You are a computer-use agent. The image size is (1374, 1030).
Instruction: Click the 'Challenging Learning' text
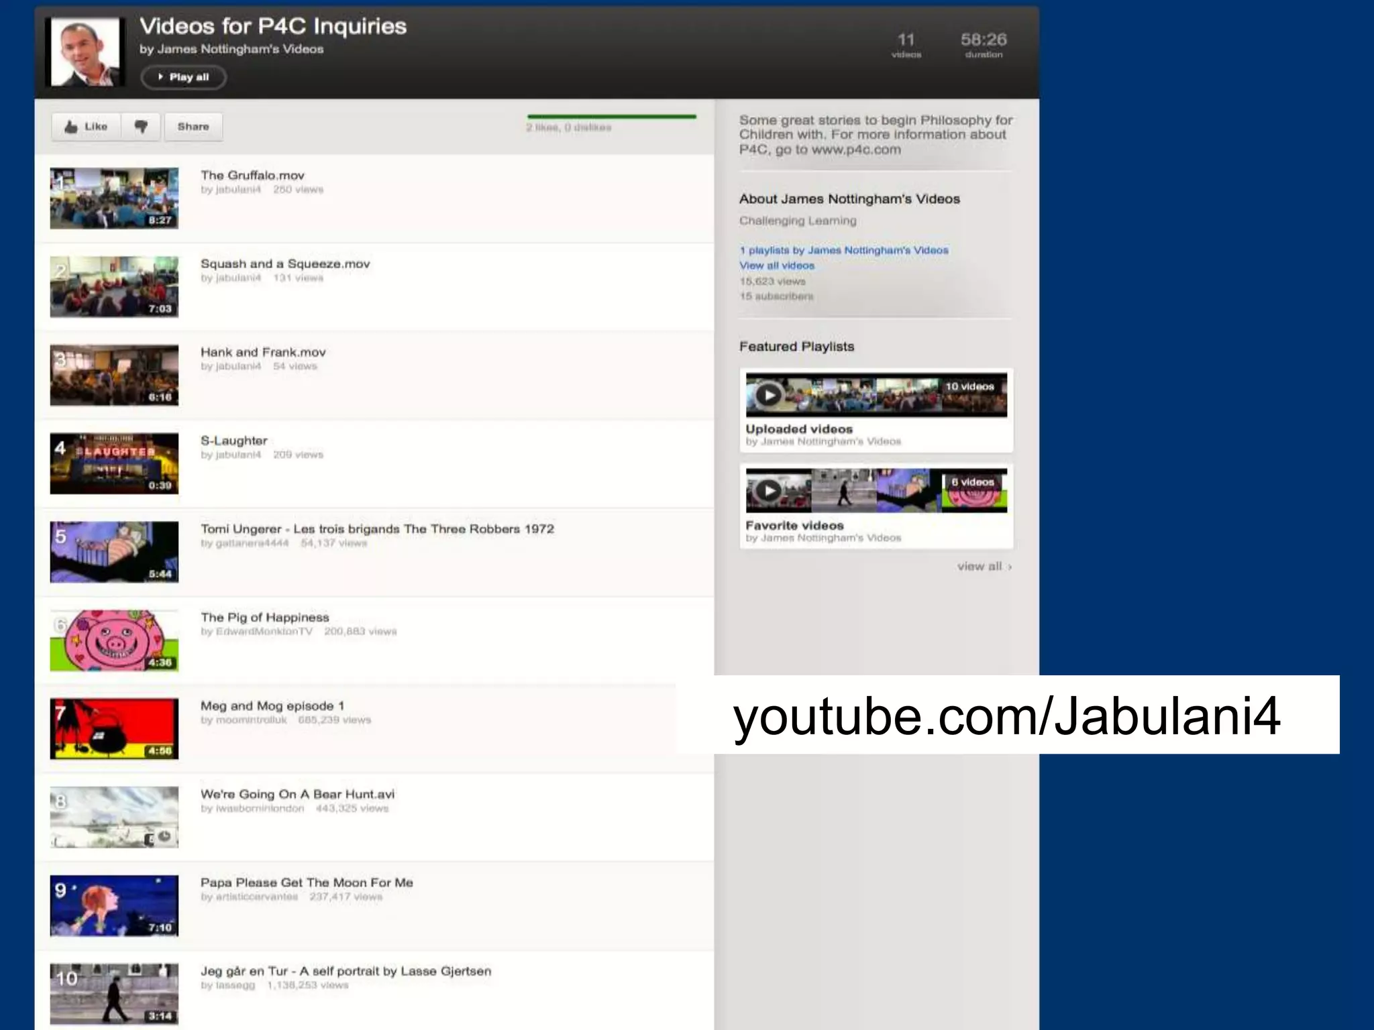tap(798, 221)
